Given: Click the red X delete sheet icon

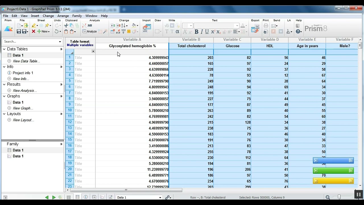Looking at the screenshot, I should point(34,32).
